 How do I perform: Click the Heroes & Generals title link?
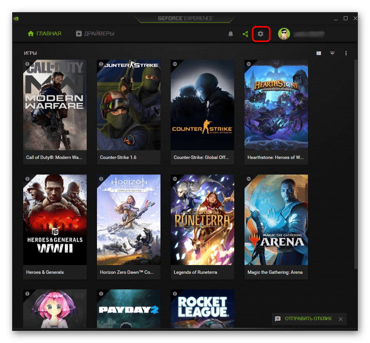coord(45,272)
